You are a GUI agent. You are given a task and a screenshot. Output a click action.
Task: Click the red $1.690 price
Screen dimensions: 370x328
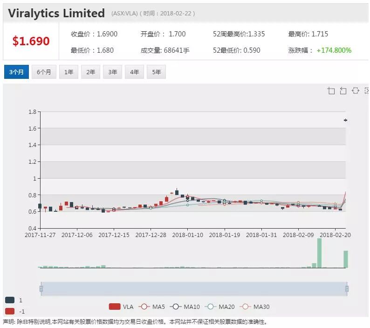coord(31,41)
